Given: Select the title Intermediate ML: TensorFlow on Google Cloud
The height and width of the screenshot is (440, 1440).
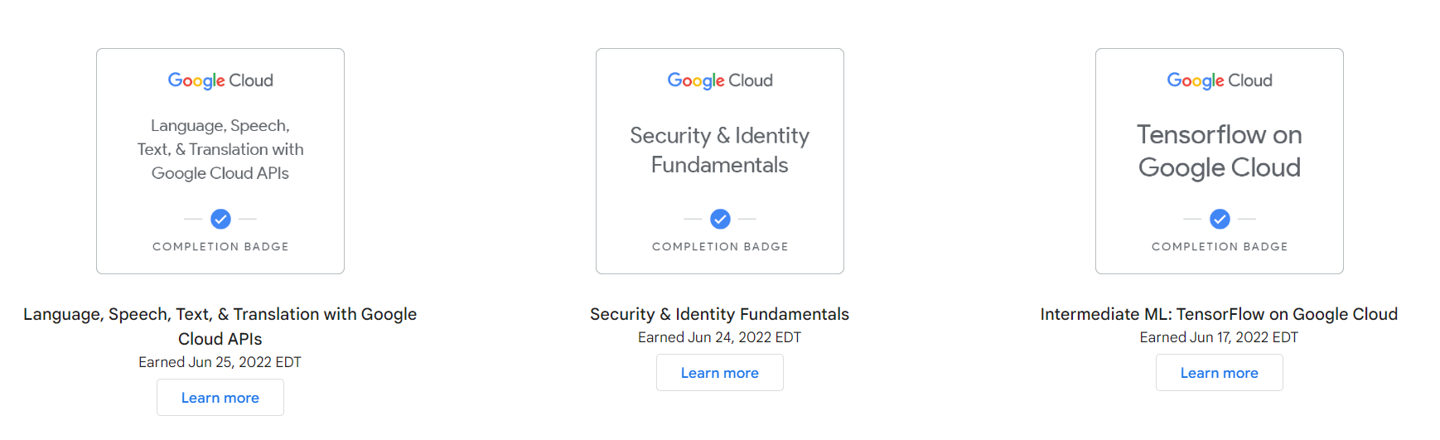Looking at the screenshot, I should click(1220, 314).
